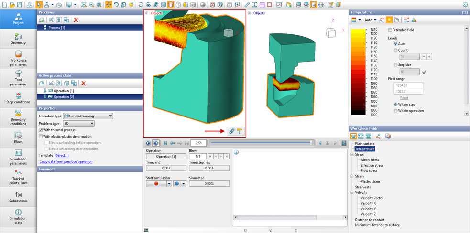Open the settings gear icon at top right
The height and width of the screenshot is (233, 470).
click(465, 5)
